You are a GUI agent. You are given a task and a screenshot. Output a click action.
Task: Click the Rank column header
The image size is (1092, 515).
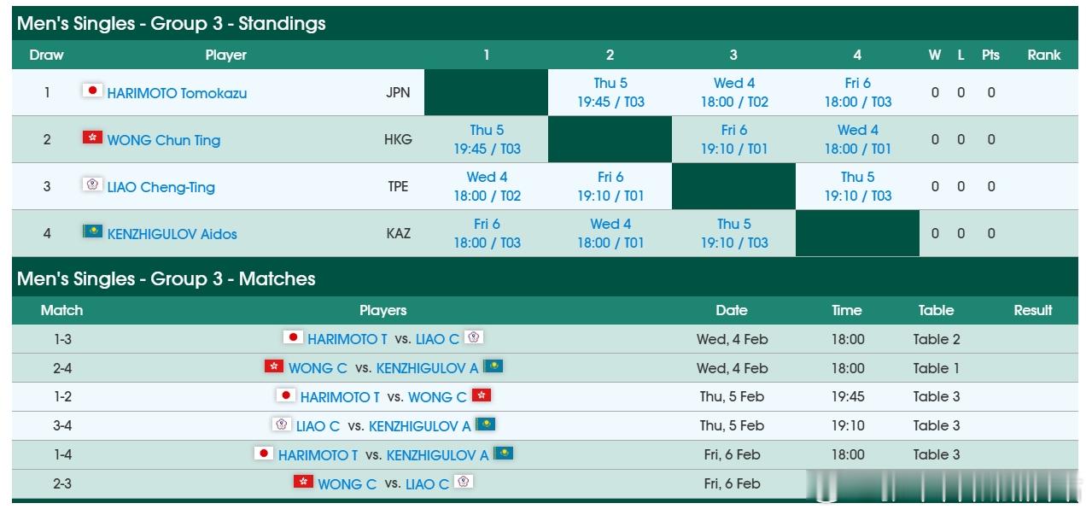point(1043,55)
